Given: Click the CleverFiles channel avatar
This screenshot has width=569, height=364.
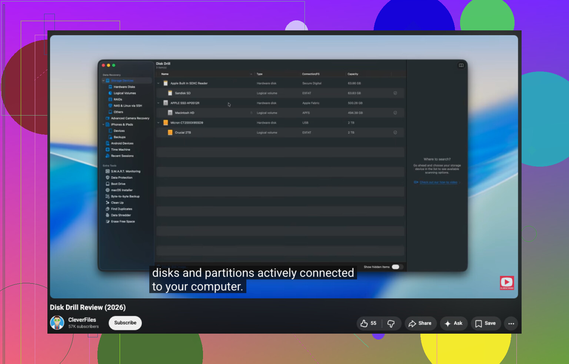Looking at the screenshot, I should click(57, 323).
